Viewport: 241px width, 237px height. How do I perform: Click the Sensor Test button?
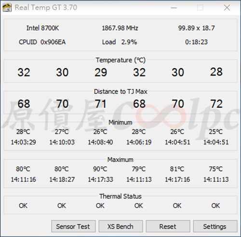pyautogui.click(x=73, y=226)
